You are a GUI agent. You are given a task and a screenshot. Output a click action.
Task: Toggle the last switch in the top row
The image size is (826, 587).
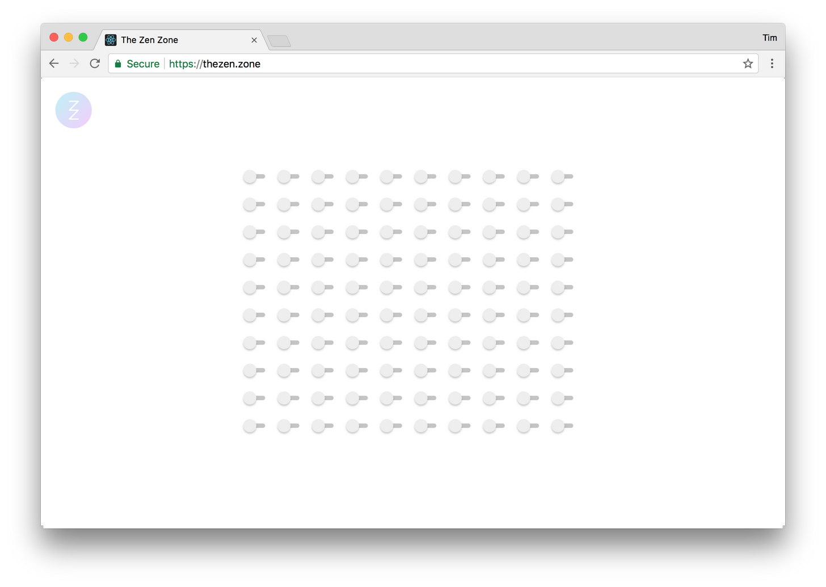pos(562,177)
